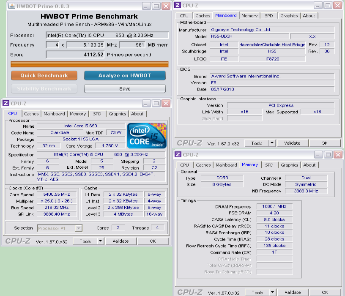Click Command Rate value 1T
This screenshot has width=345, height=296.
[274, 252]
